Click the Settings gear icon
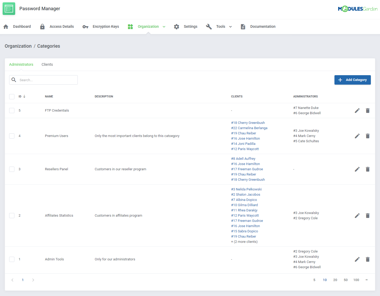Viewport: 380px width, 296px height. coord(177,27)
